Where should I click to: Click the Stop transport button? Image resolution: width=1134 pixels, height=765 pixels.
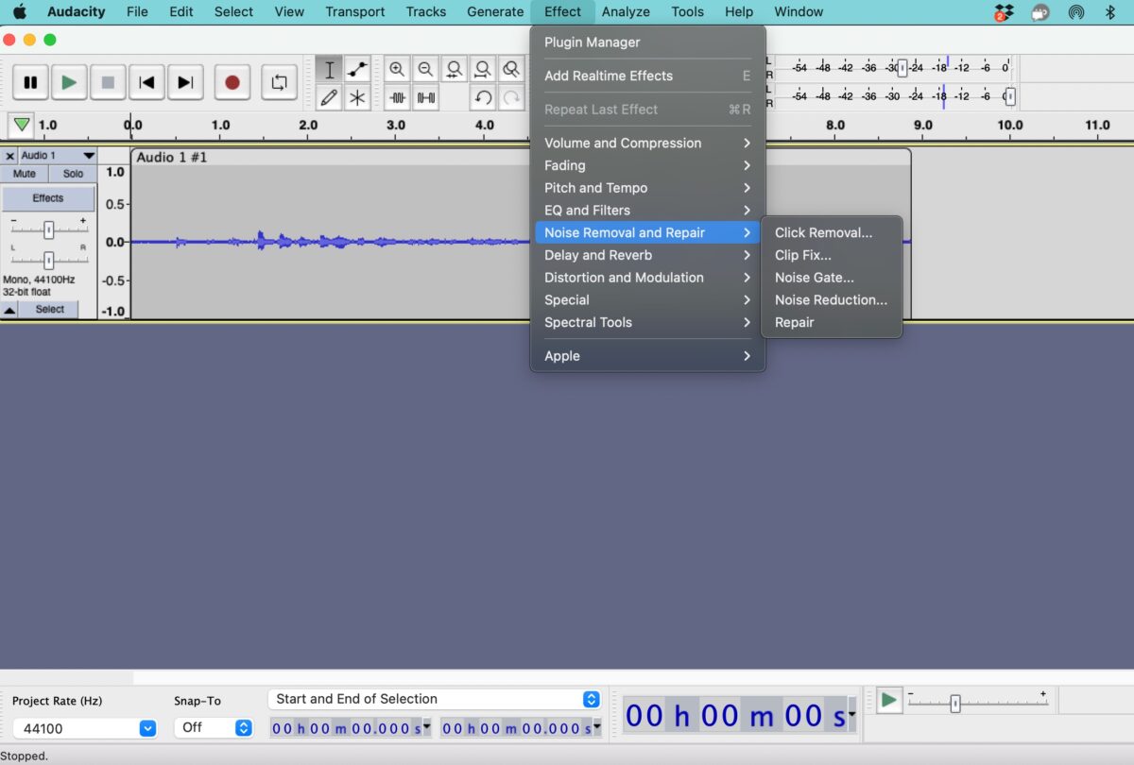pos(108,82)
